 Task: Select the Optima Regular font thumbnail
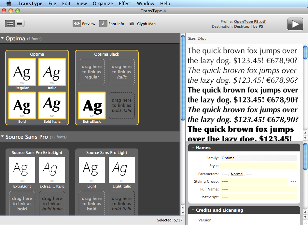(22, 72)
